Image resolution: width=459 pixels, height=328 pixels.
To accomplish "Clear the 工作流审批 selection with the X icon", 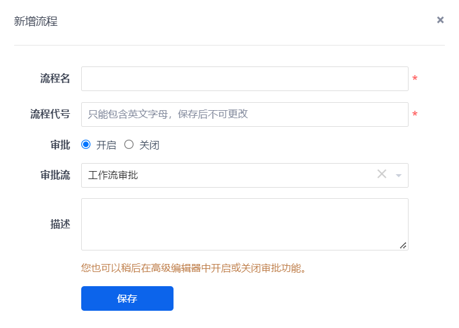I will coord(381,175).
